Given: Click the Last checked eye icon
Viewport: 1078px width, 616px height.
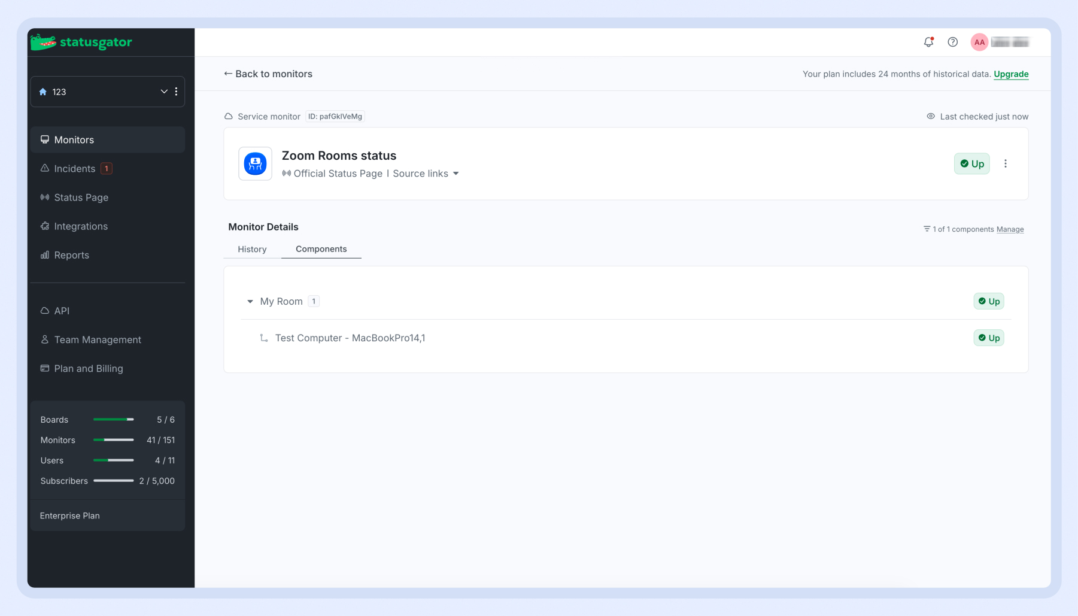Looking at the screenshot, I should (x=931, y=116).
